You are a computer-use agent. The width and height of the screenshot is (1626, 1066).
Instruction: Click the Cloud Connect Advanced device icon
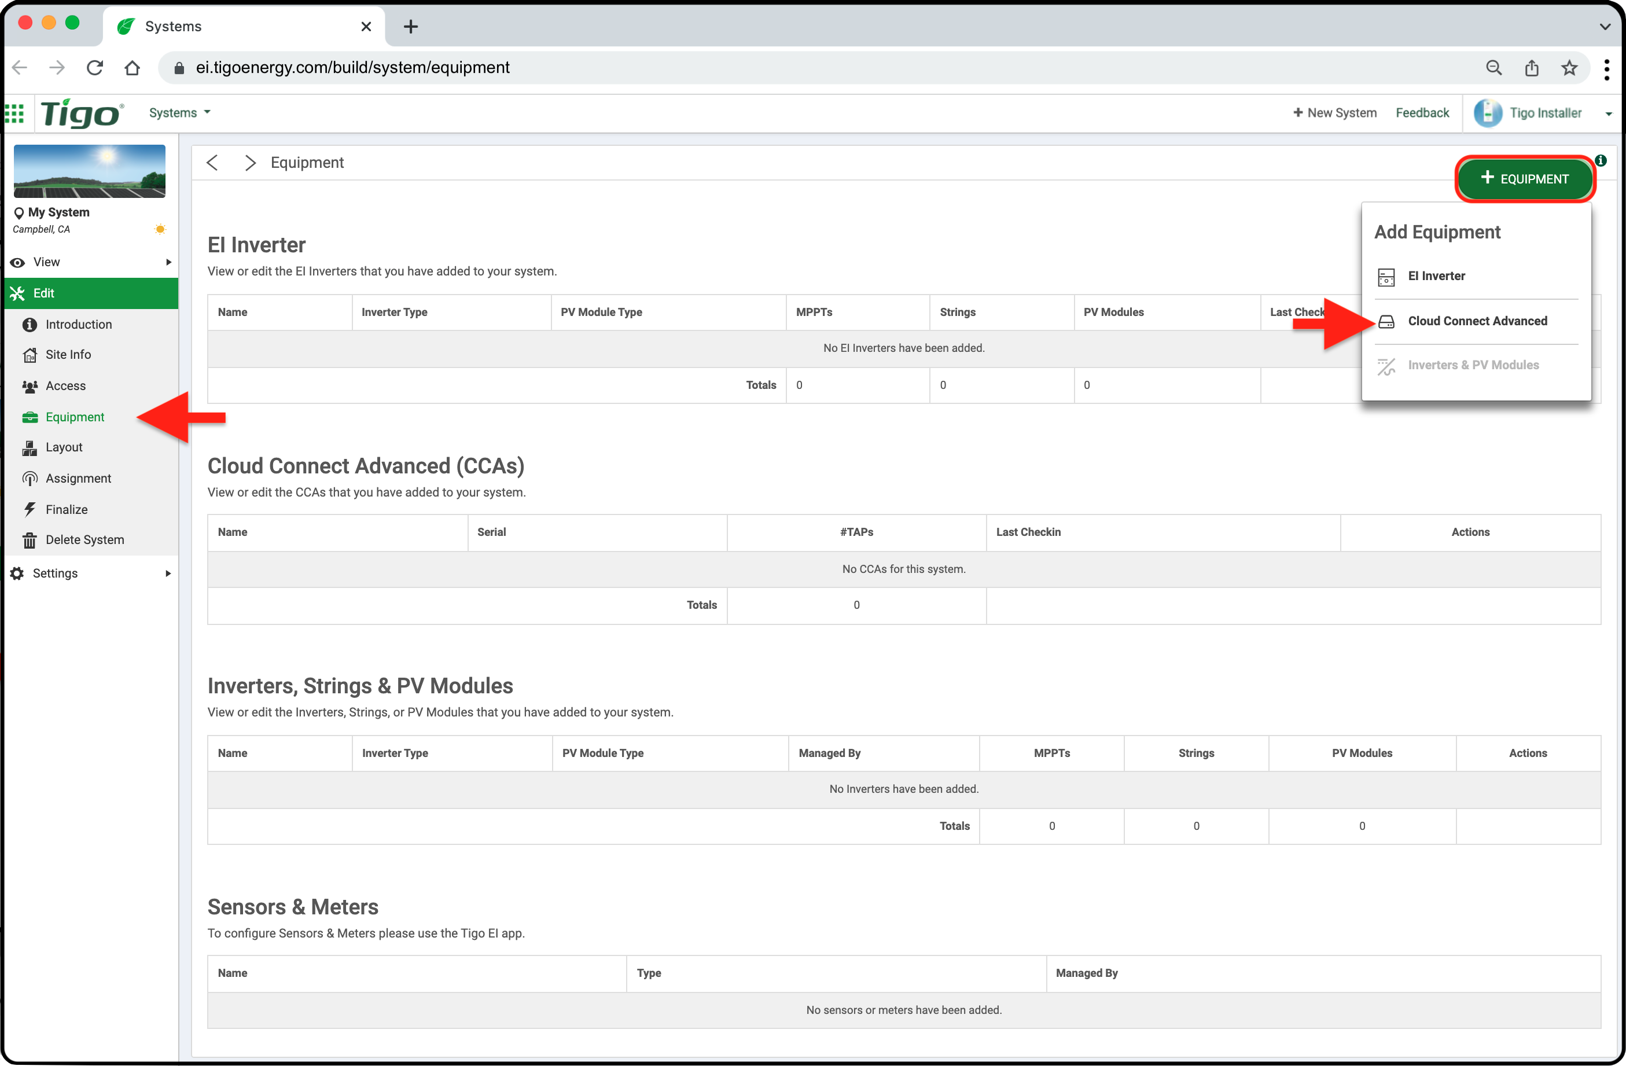point(1385,321)
